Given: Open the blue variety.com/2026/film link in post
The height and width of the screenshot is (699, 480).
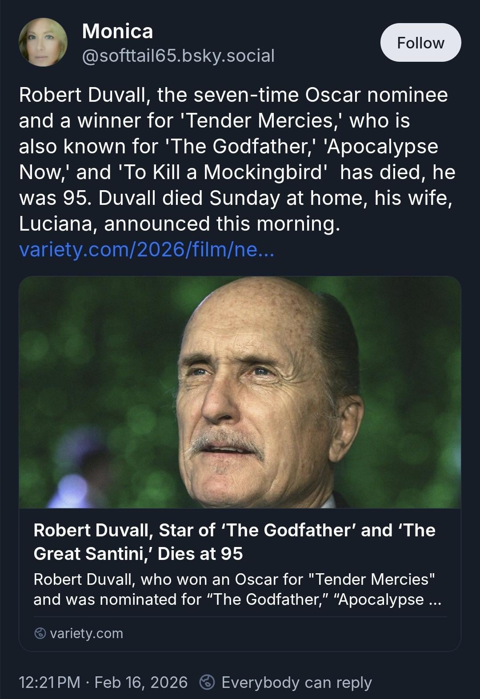Looking at the screenshot, I should (147, 250).
